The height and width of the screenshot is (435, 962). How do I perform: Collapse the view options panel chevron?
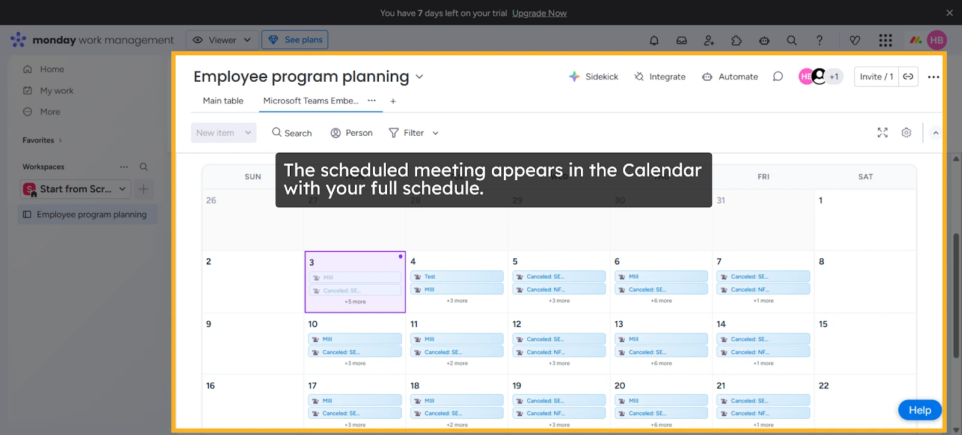935,132
